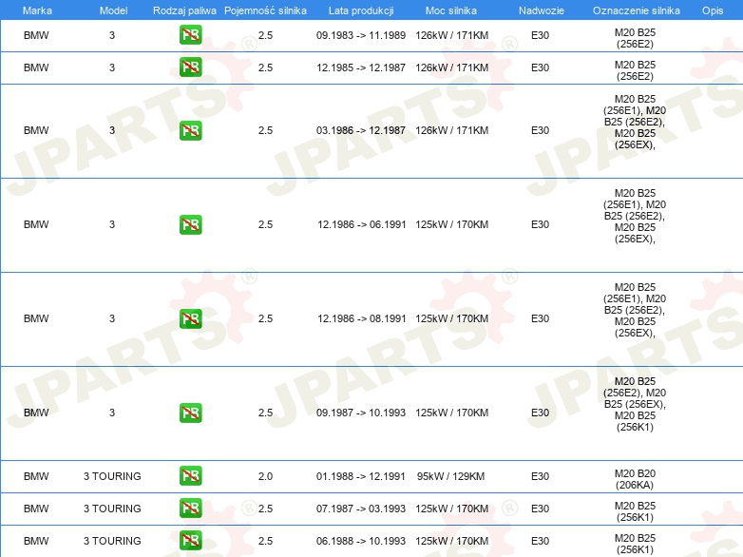The width and height of the screenshot is (743, 557).
Task: Click E30 body in 09.1983 -> 11.1989 row
Action: click(541, 35)
